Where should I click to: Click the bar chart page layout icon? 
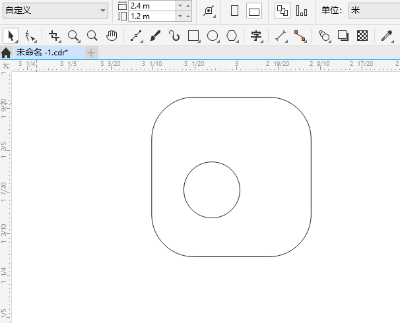(302, 11)
